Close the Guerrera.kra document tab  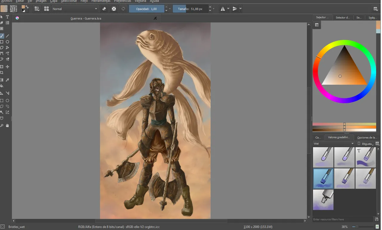(x=155, y=18)
